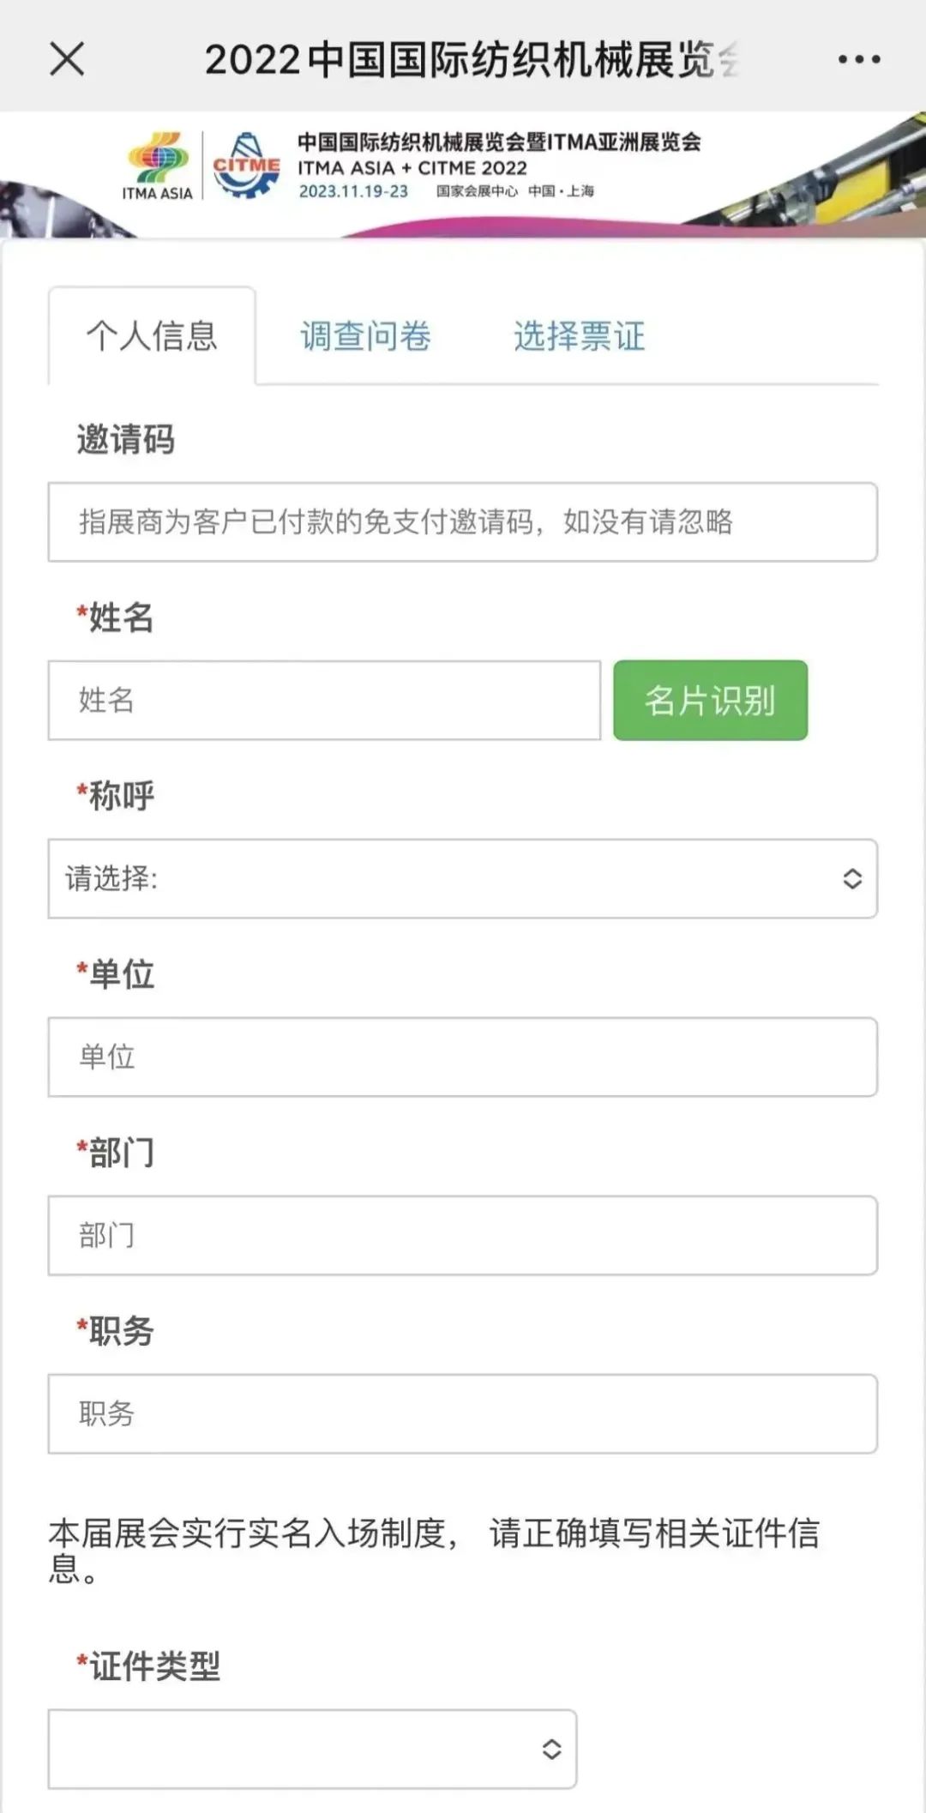Image resolution: width=926 pixels, height=1813 pixels.
Task: Focus the 邀请码 invitation code field
Action: 462,521
